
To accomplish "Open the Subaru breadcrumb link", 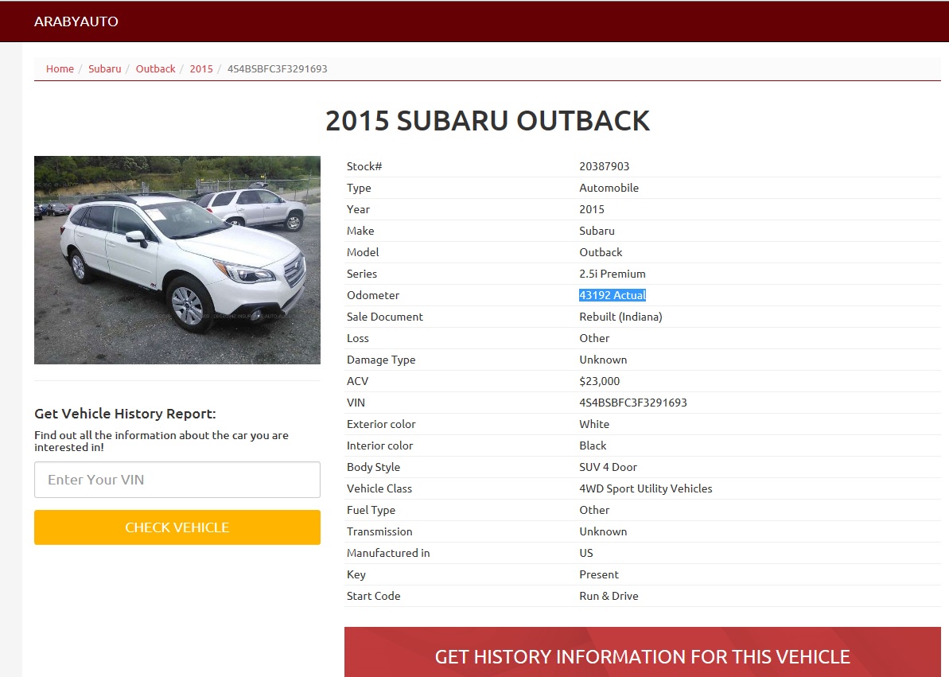I will click(x=105, y=69).
